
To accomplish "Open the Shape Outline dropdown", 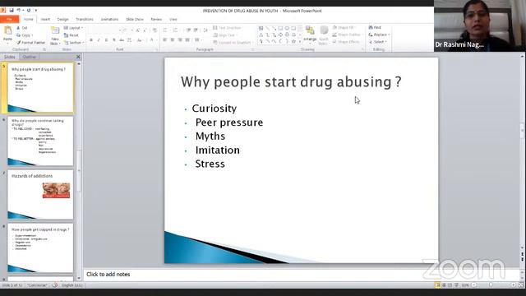I will tap(347, 35).
